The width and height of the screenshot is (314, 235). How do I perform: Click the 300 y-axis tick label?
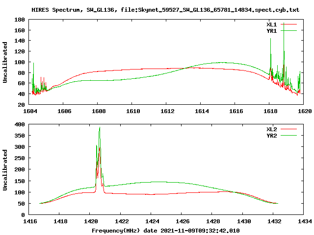click(x=20, y=147)
